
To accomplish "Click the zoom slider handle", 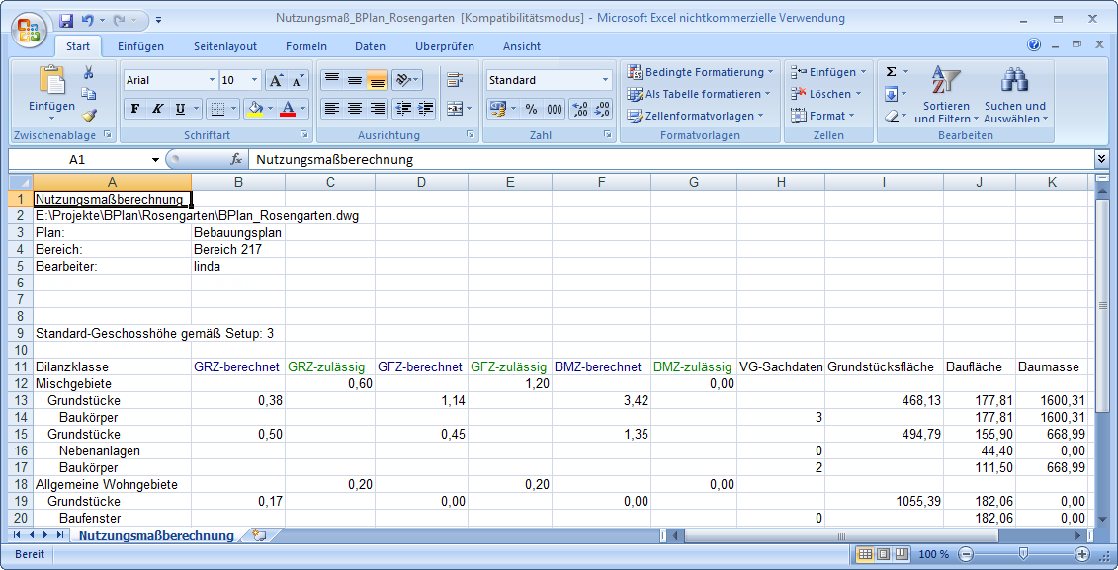I will tap(1023, 554).
